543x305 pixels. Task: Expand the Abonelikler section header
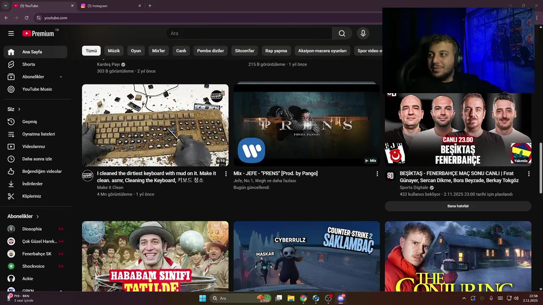point(23,216)
